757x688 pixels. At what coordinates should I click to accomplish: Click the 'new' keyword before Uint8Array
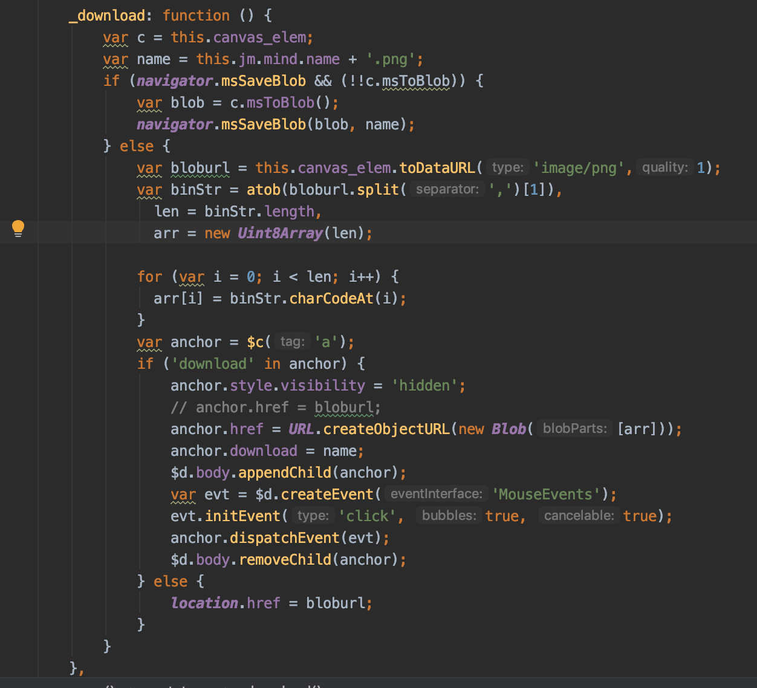click(217, 233)
